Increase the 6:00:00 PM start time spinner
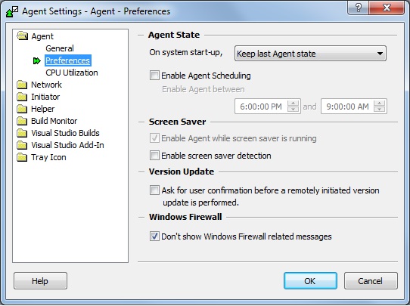Image resolution: width=410 pixels, height=306 pixels. pyautogui.click(x=293, y=103)
